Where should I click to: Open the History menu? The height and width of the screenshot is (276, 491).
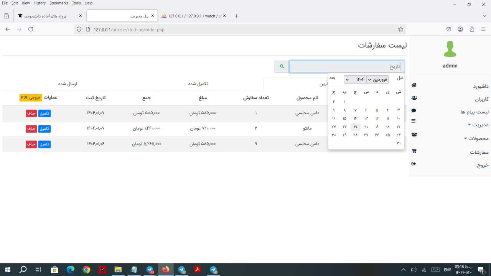[x=40, y=3]
